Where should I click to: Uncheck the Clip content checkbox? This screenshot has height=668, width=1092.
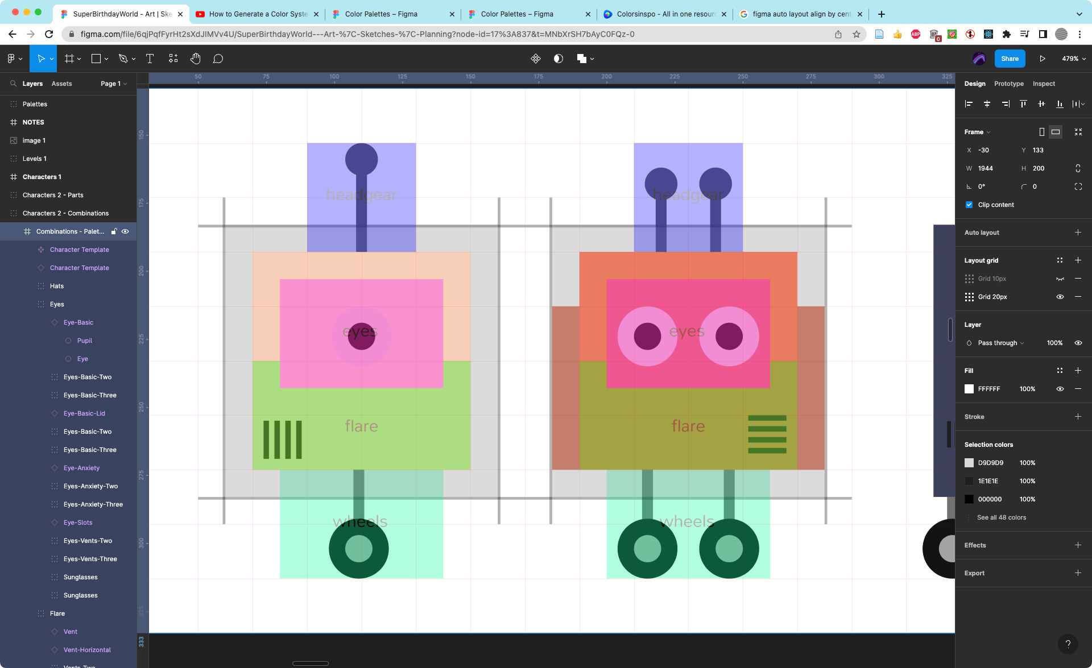click(969, 205)
